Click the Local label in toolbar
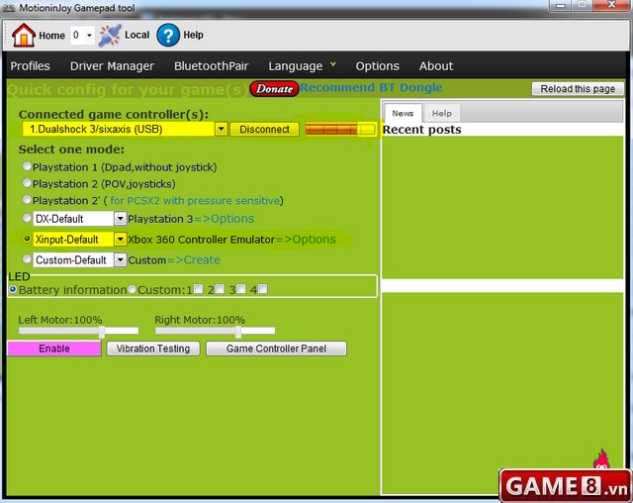Image resolution: width=633 pixels, height=503 pixels. coord(137,35)
